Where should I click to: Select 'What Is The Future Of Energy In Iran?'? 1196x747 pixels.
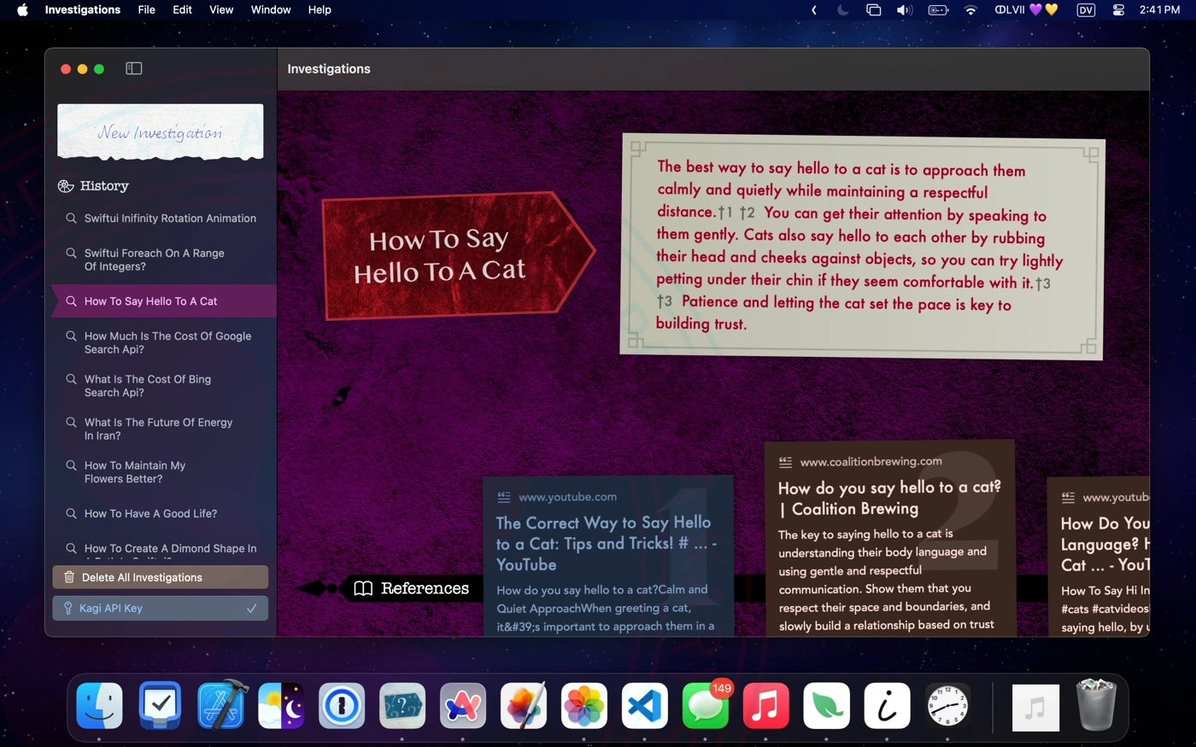(158, 429)
